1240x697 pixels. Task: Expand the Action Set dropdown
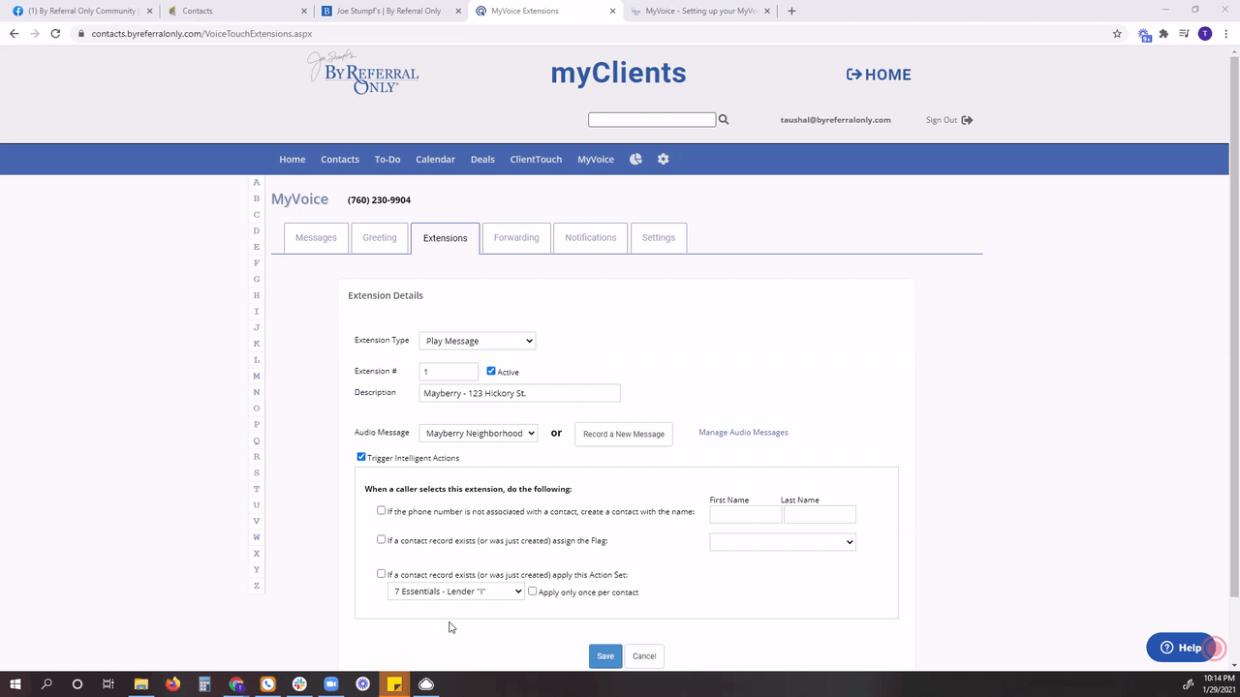[455, 591]
